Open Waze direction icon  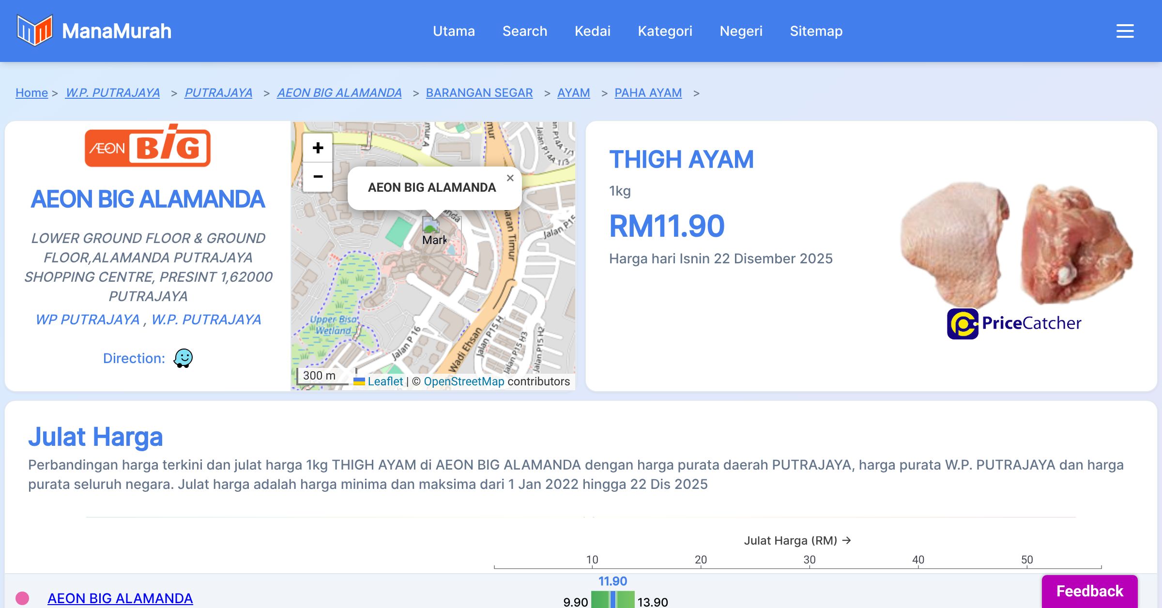(183, 358)
